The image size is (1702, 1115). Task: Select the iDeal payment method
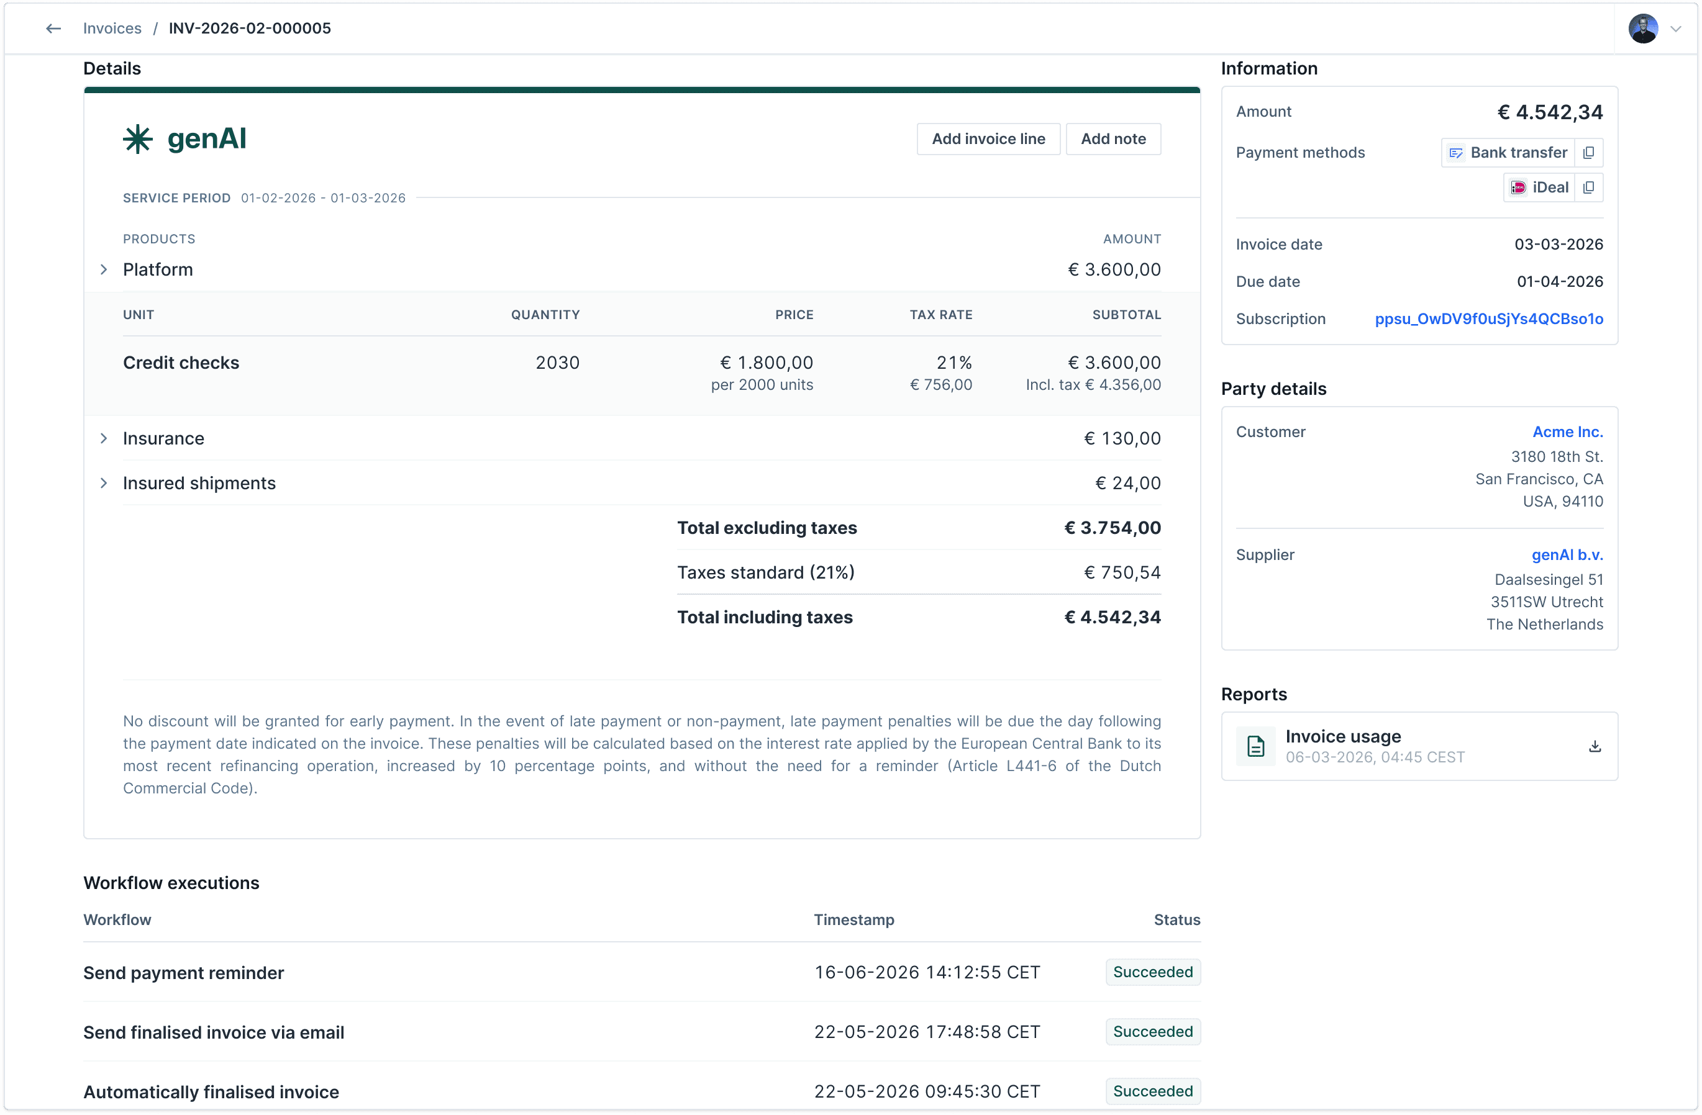pos(1539,187)
